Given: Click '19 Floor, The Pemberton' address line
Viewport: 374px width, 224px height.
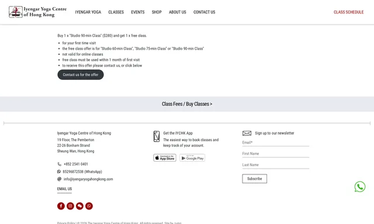Looking at the screenshot, I should [x=75, y=140].
